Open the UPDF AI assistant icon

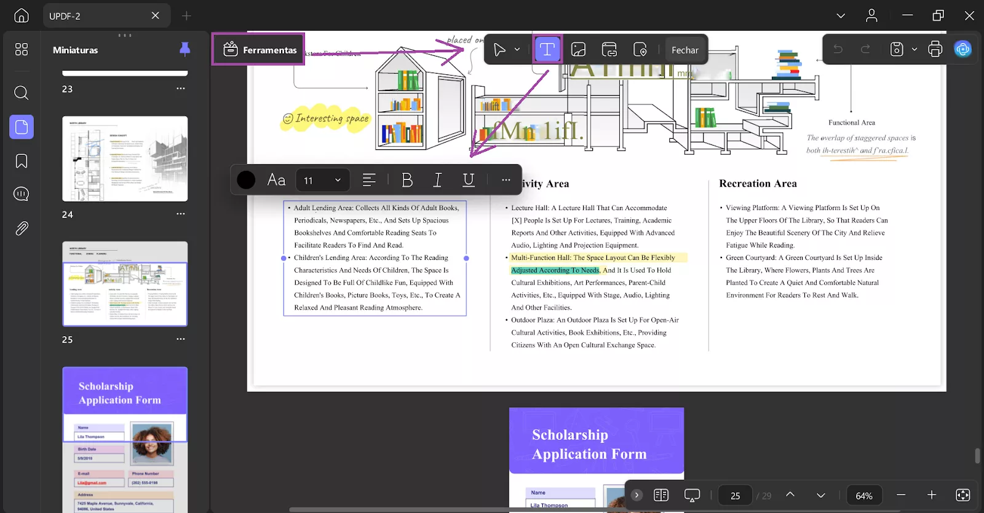[x=962, y=49]
